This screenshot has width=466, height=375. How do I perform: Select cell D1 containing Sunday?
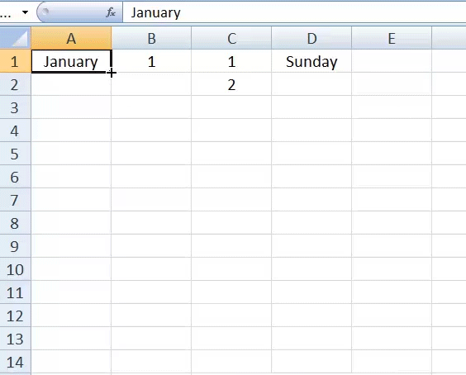click(311, 61)
